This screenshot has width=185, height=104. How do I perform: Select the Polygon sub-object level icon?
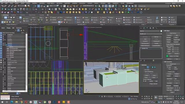(x=152, y=67)
